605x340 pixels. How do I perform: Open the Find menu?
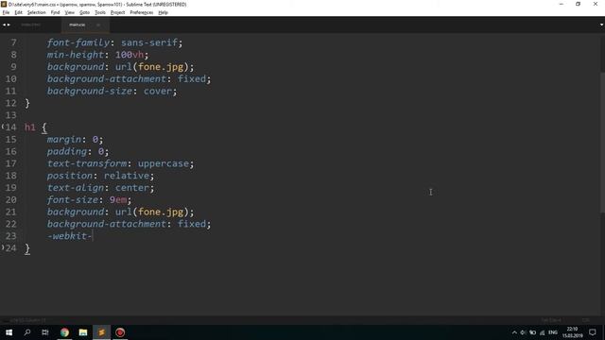point(55,12)
